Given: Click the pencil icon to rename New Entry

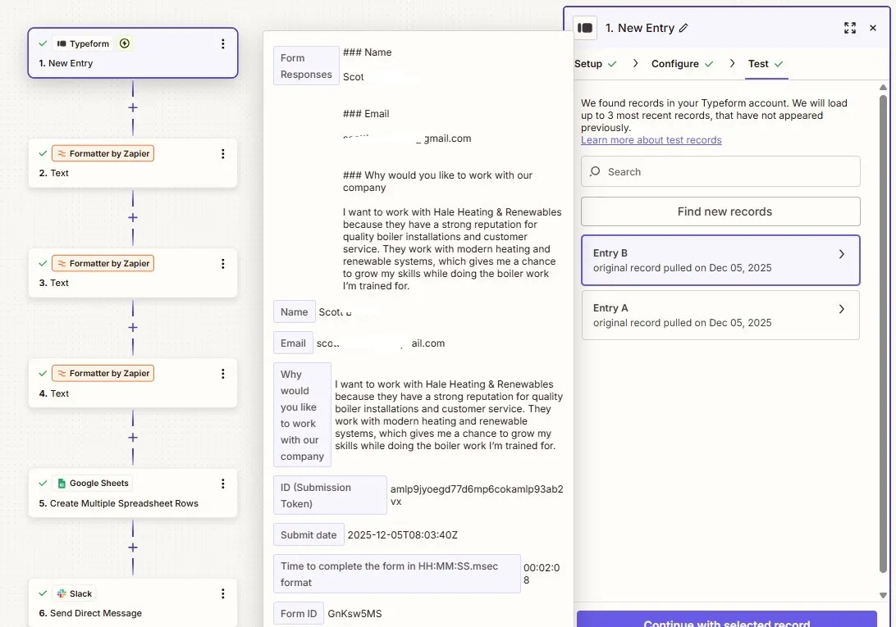Looking at the screenshot, I should tap(683, 28).
